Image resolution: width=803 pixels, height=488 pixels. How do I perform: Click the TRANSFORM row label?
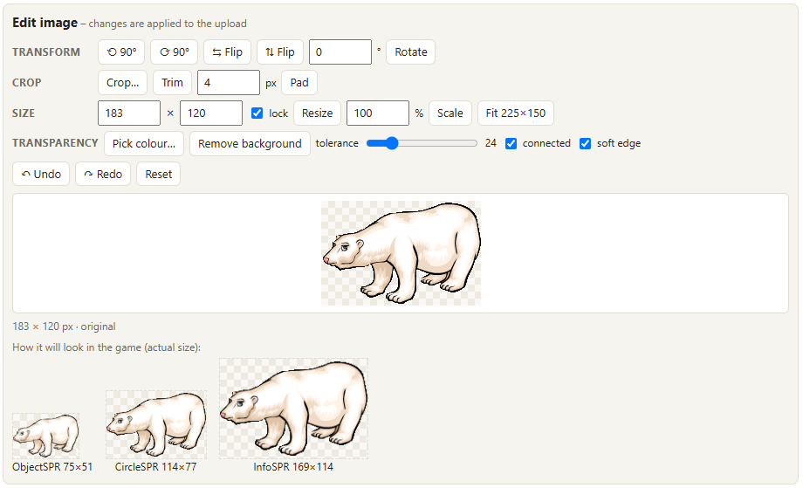click(x=46, y=52)
